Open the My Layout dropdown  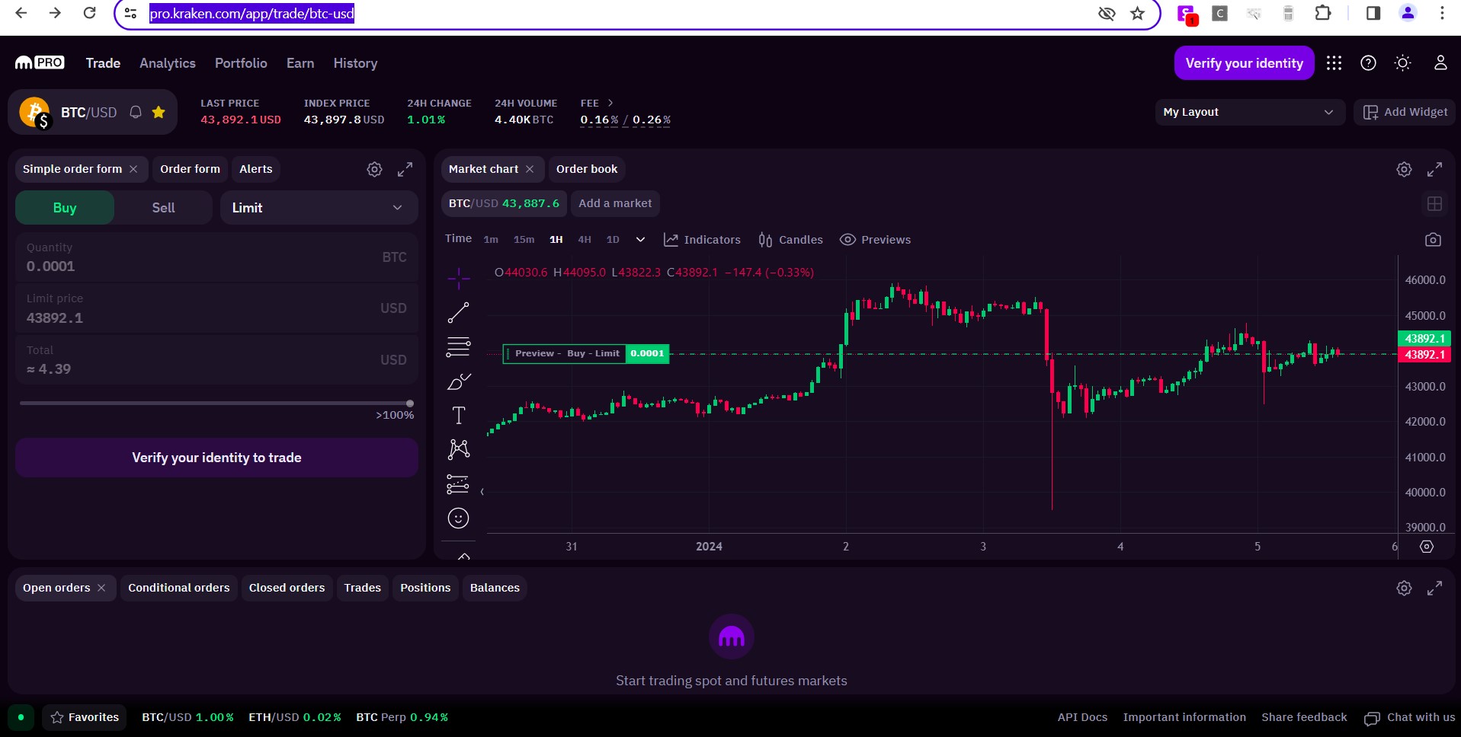point(1250,112)
